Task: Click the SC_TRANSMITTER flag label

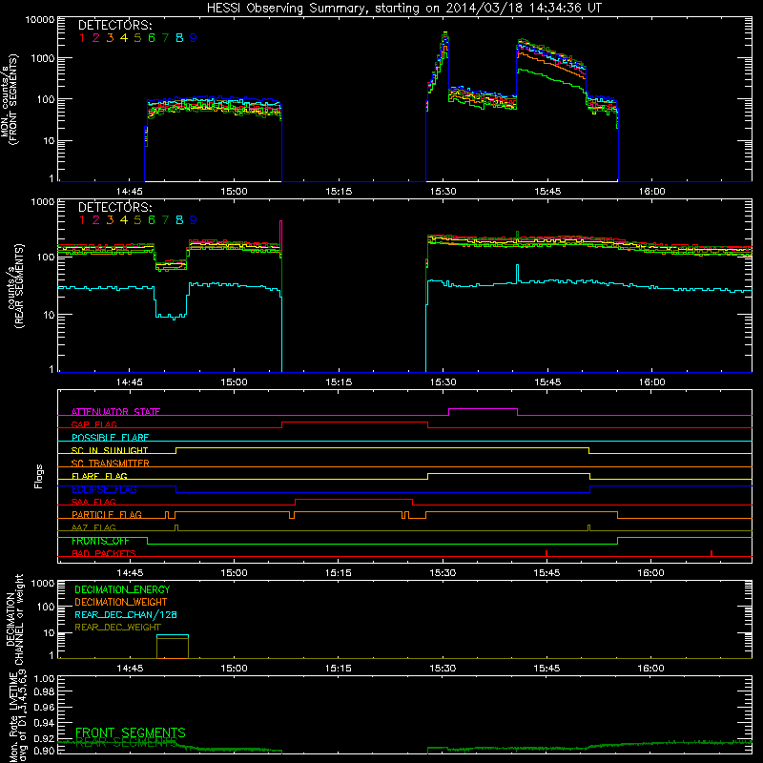Action: [x=111, y=464]
